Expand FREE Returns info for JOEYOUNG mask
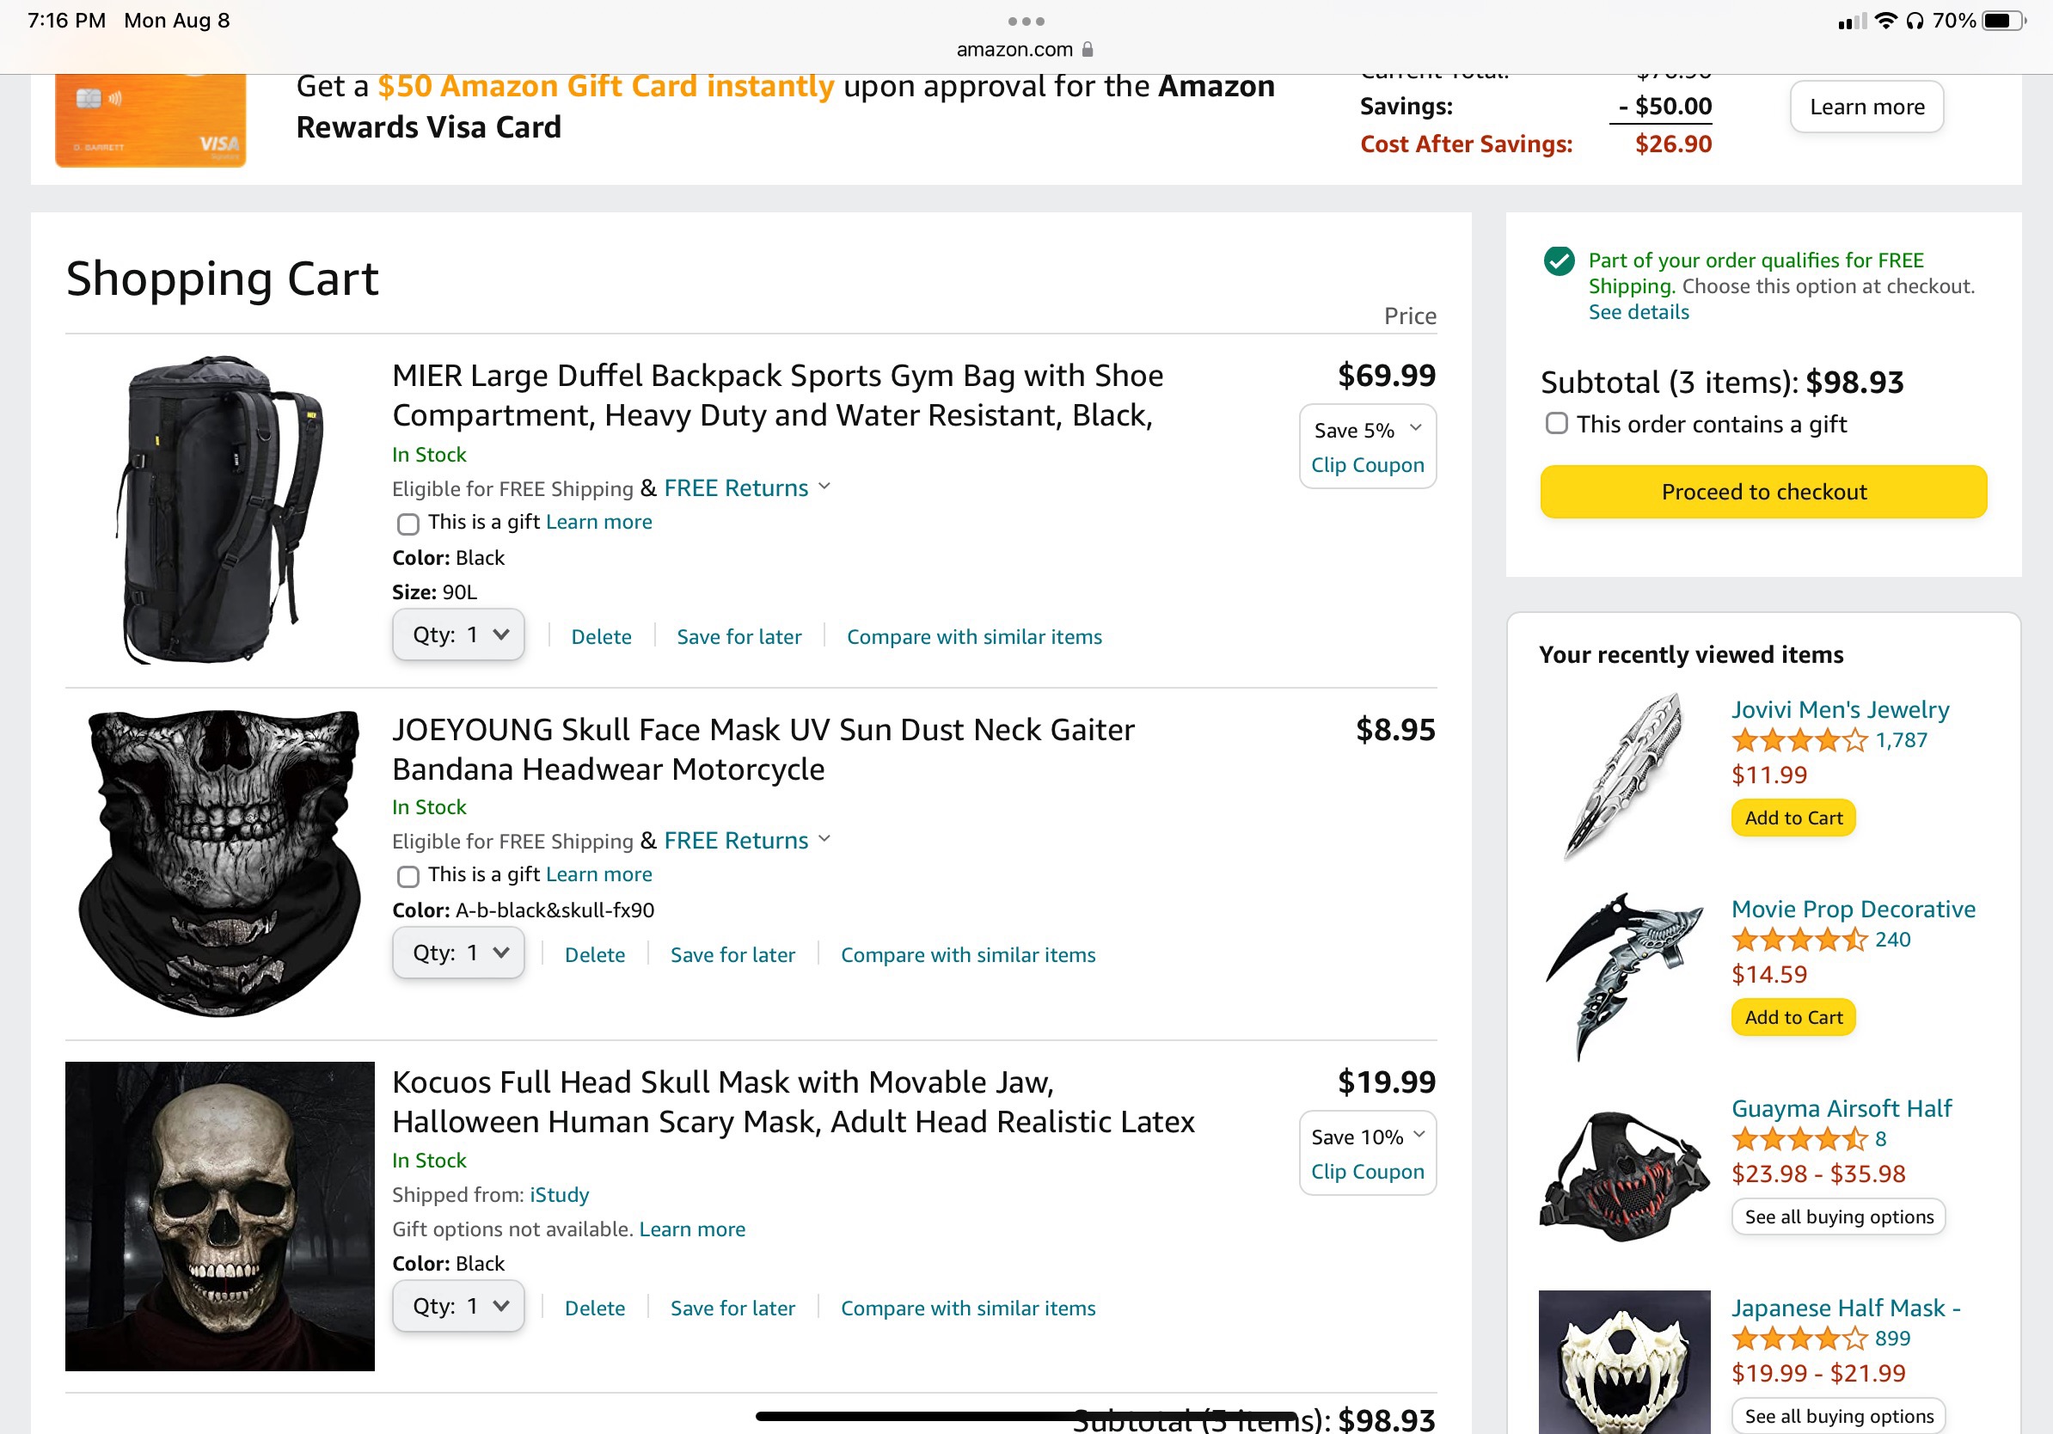 [x=824, y=839]
